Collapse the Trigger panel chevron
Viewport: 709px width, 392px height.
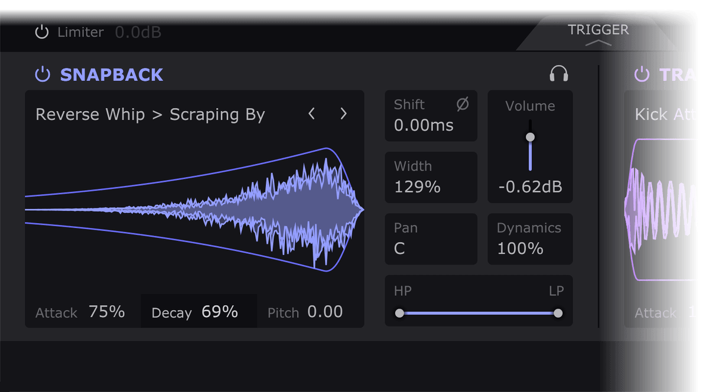tap(598, 43)
